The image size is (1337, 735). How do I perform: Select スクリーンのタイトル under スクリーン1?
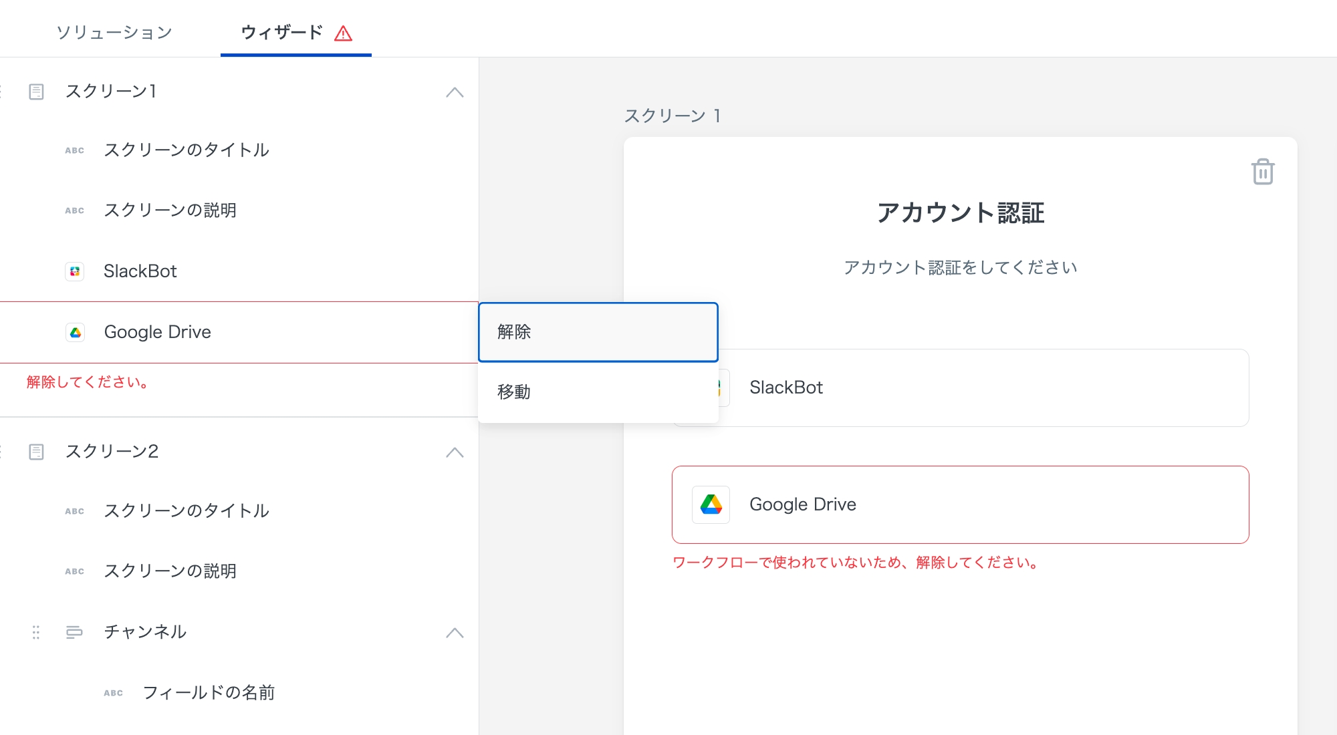[x=187, y=150]
